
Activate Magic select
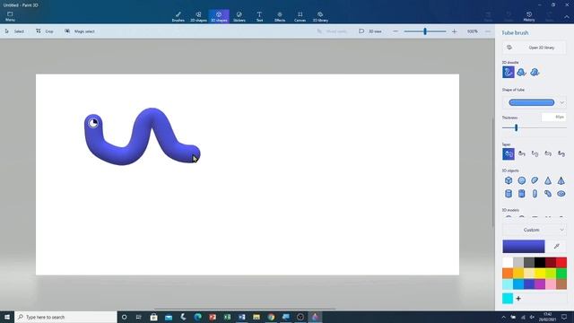(80, 31)
